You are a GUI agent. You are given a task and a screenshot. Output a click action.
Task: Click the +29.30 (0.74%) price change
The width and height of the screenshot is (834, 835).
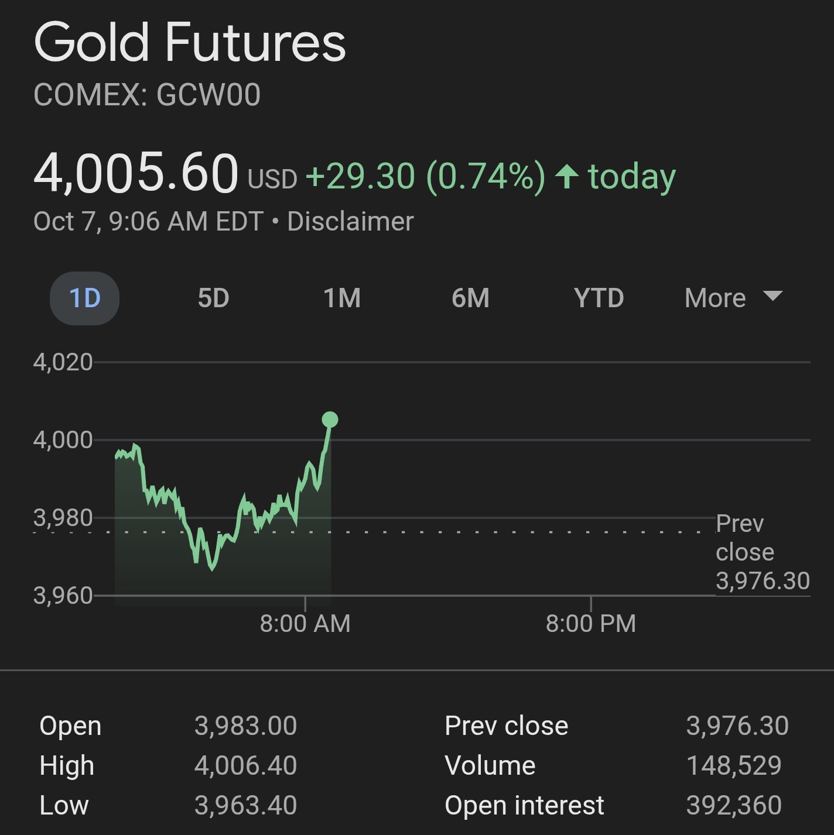425,176
